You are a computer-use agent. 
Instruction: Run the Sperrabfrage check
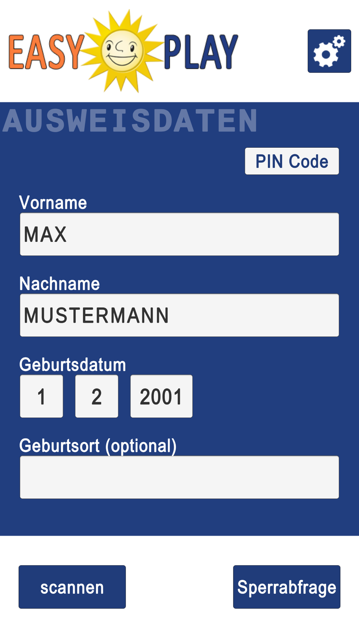pos(286,587)
